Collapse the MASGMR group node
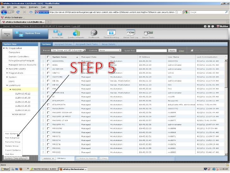Image resolution: width=230 pixels, height=173 pixels. click(10, 89)
